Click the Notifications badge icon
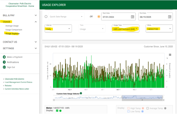 point(4,62)
